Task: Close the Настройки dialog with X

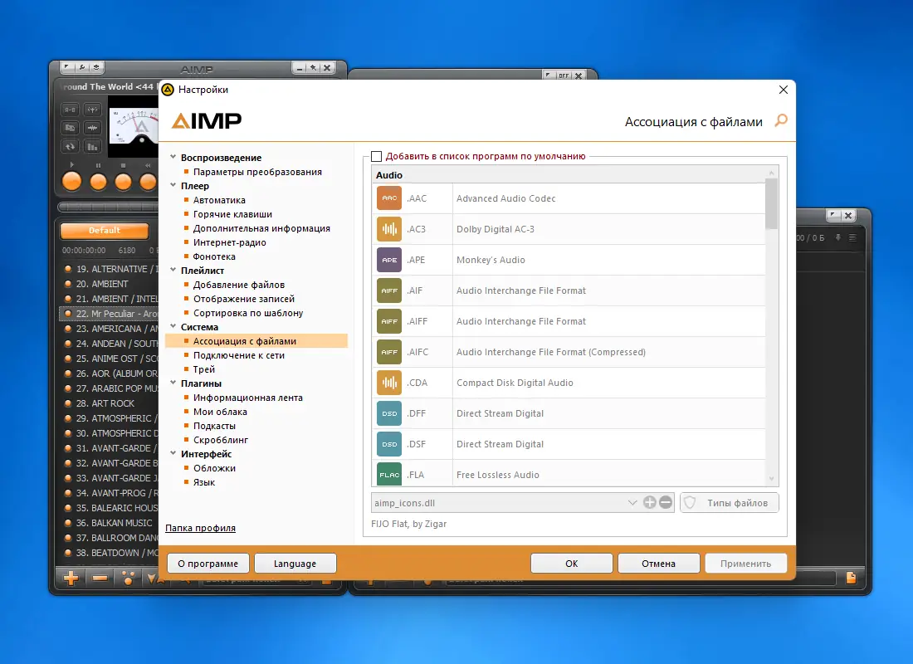Action: [784, 90]
